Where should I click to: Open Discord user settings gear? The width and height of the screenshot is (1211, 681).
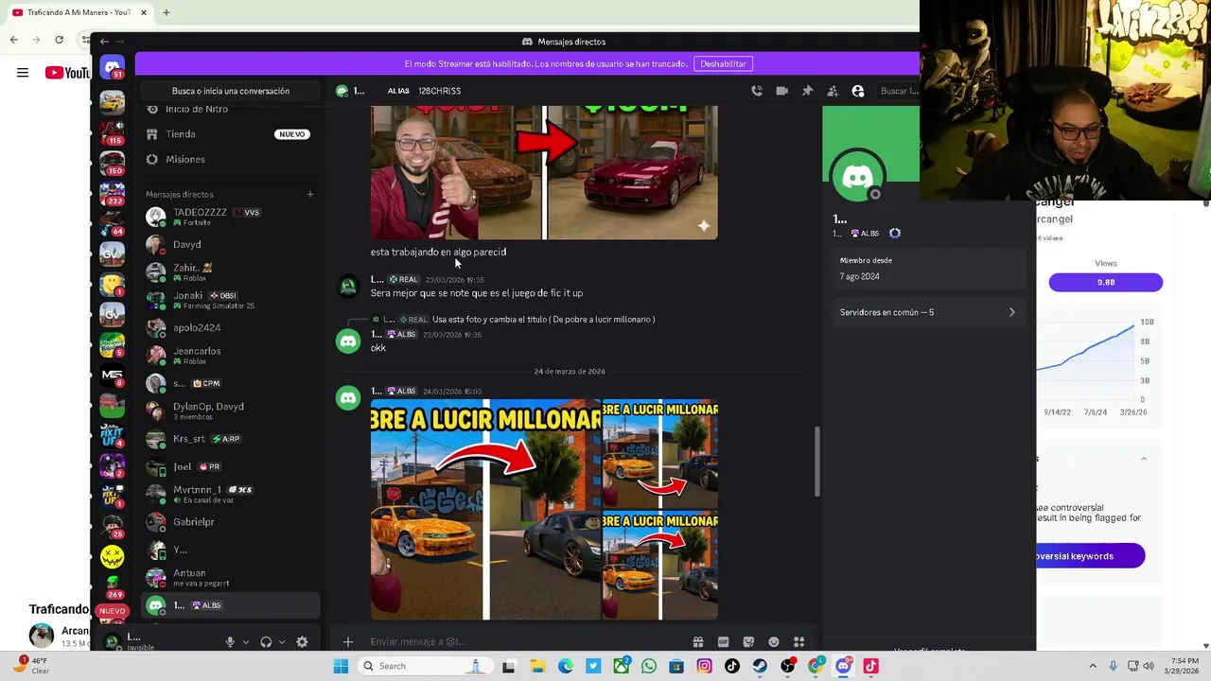pyautogui.click(x=302, y=642)
